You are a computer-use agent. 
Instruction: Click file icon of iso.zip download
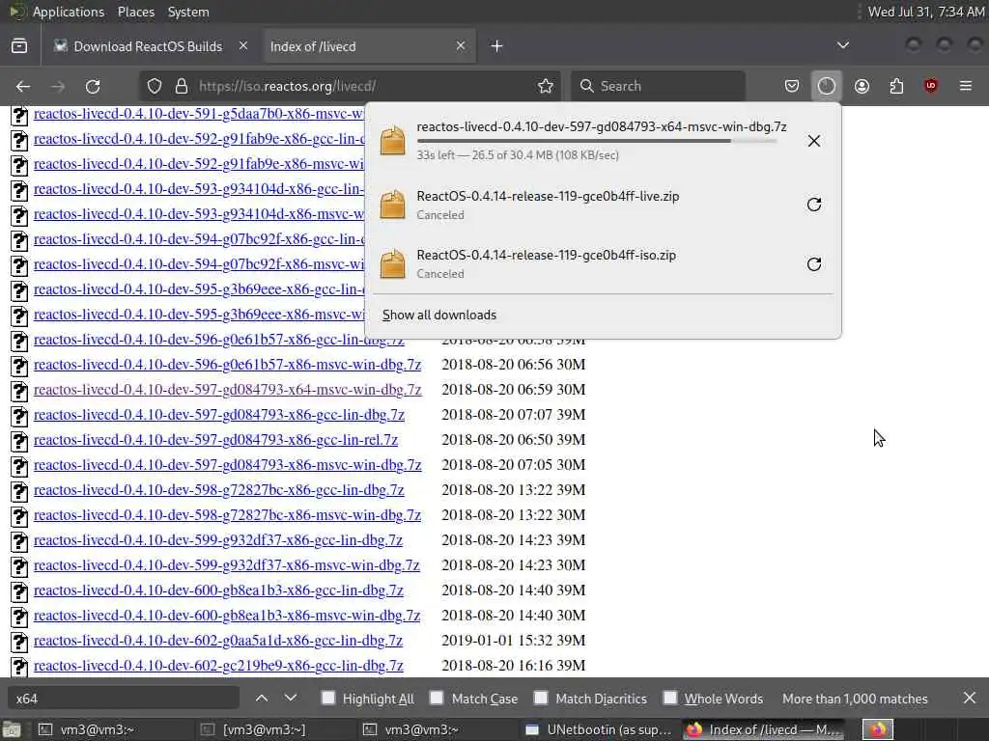pyautogui.click(x=392, y=264)
